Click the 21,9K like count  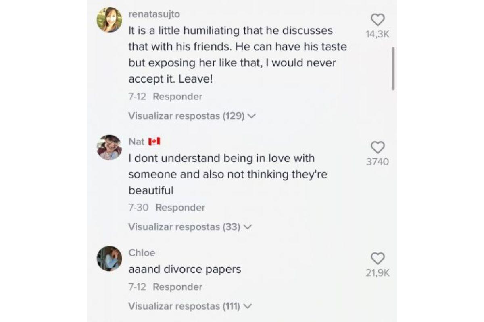[x=378, y=273]
